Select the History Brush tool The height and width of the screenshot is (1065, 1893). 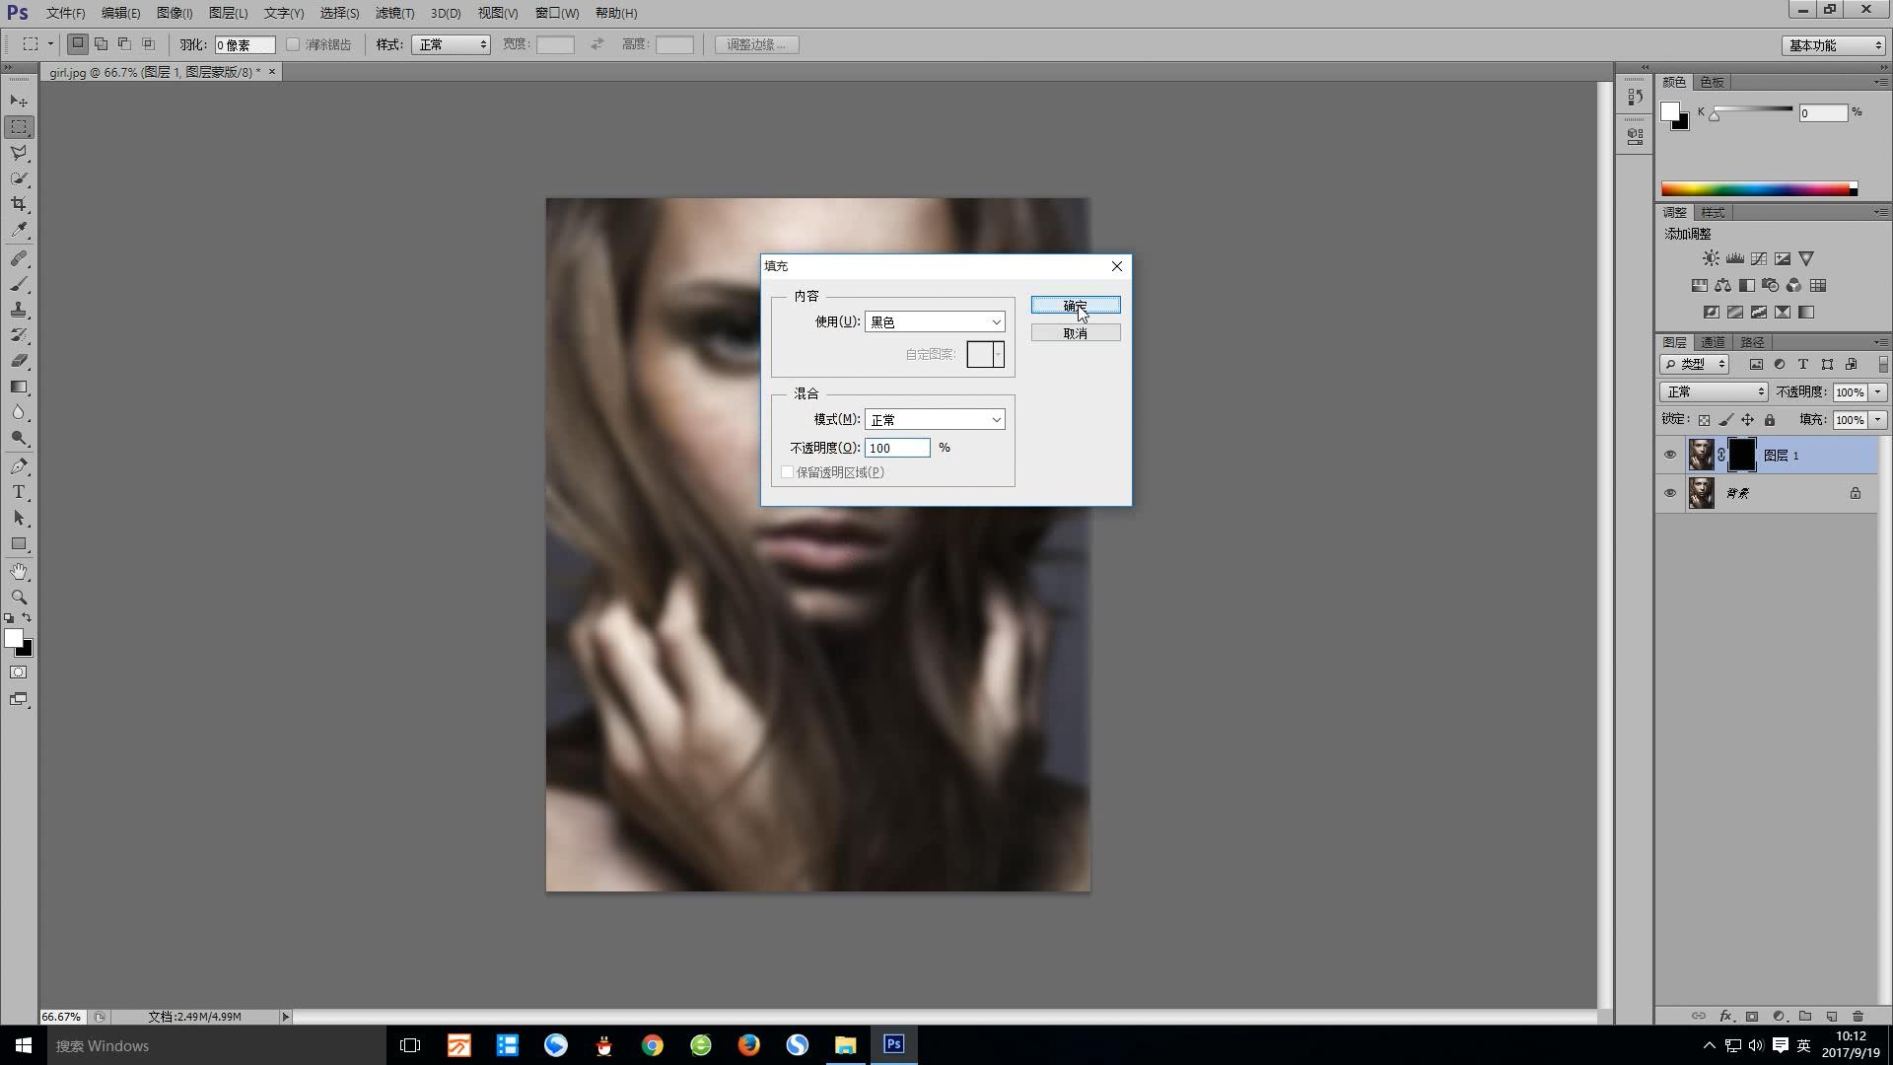(x=19, y=335)
